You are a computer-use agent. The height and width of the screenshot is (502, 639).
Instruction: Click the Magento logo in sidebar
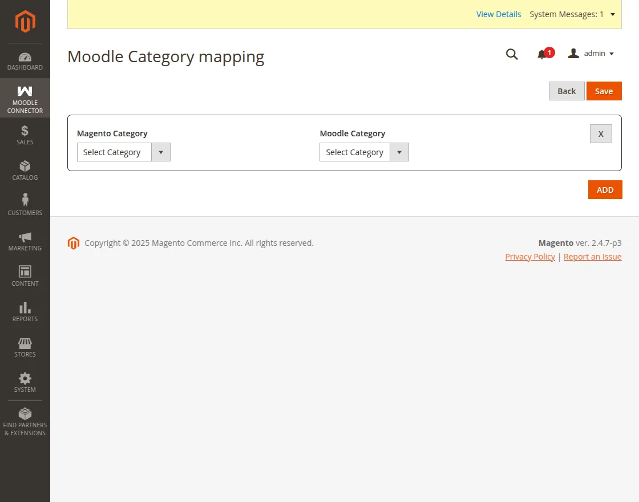[x=25, y=21]
